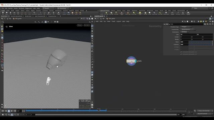The image size is (214, 120).
Task: Select the Tube shelf tool
Action: 10,13
